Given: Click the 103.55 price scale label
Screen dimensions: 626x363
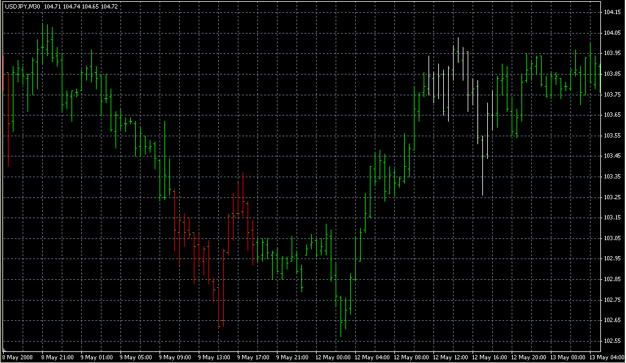Looking at the screenshot, I should 612,136.
